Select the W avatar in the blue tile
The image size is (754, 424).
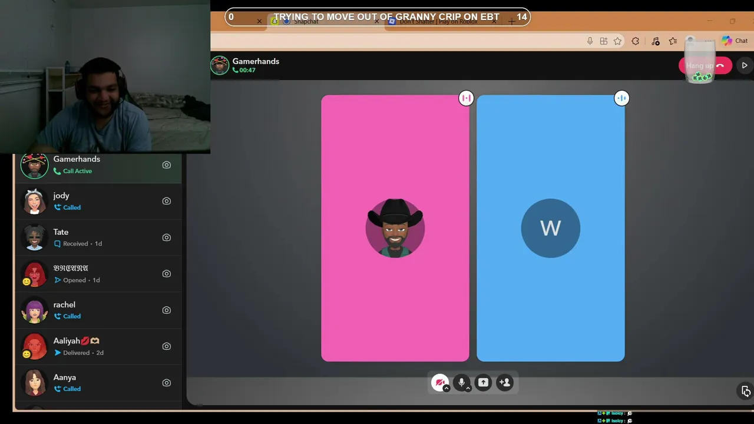(x=551, y=228)
